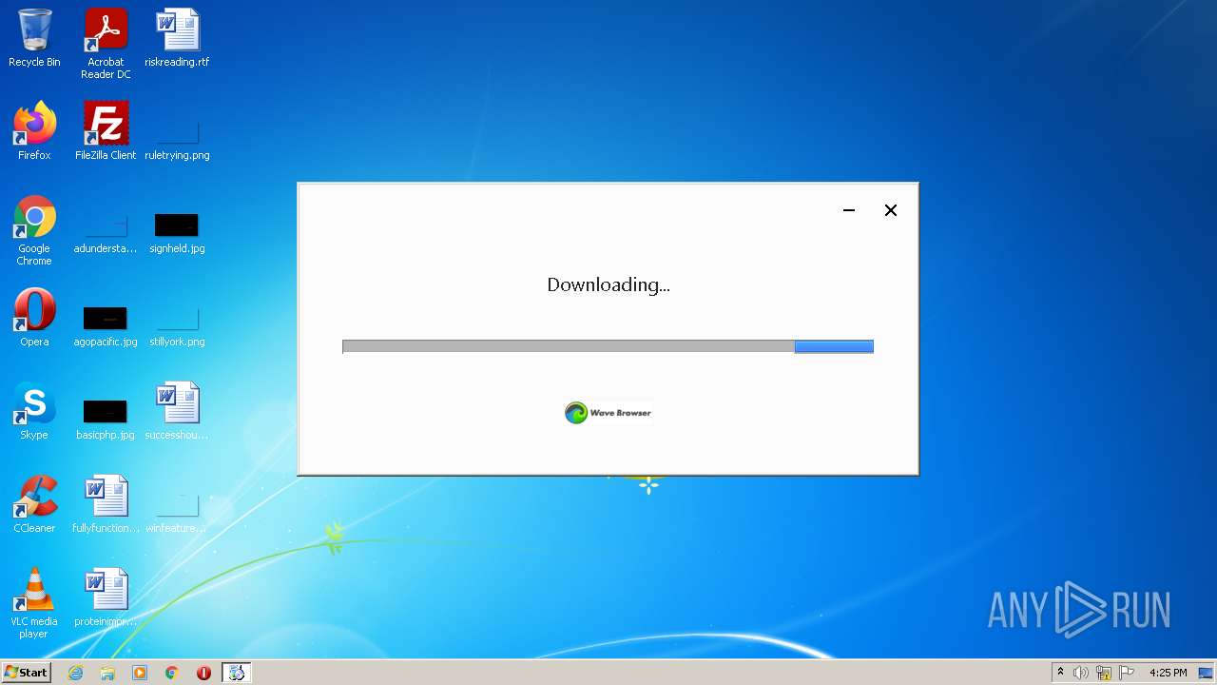Open the network tray icon
This screenshot has height=685, width=1217.
pos(1104,673)
